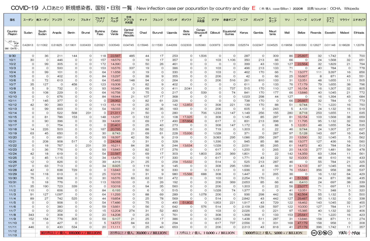Click Belize's population value 0.00390
This screenshot has height=241, width=370.
pos(301,44)
